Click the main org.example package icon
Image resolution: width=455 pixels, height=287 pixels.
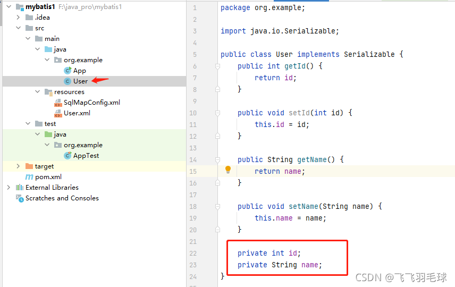coord(58,60)
